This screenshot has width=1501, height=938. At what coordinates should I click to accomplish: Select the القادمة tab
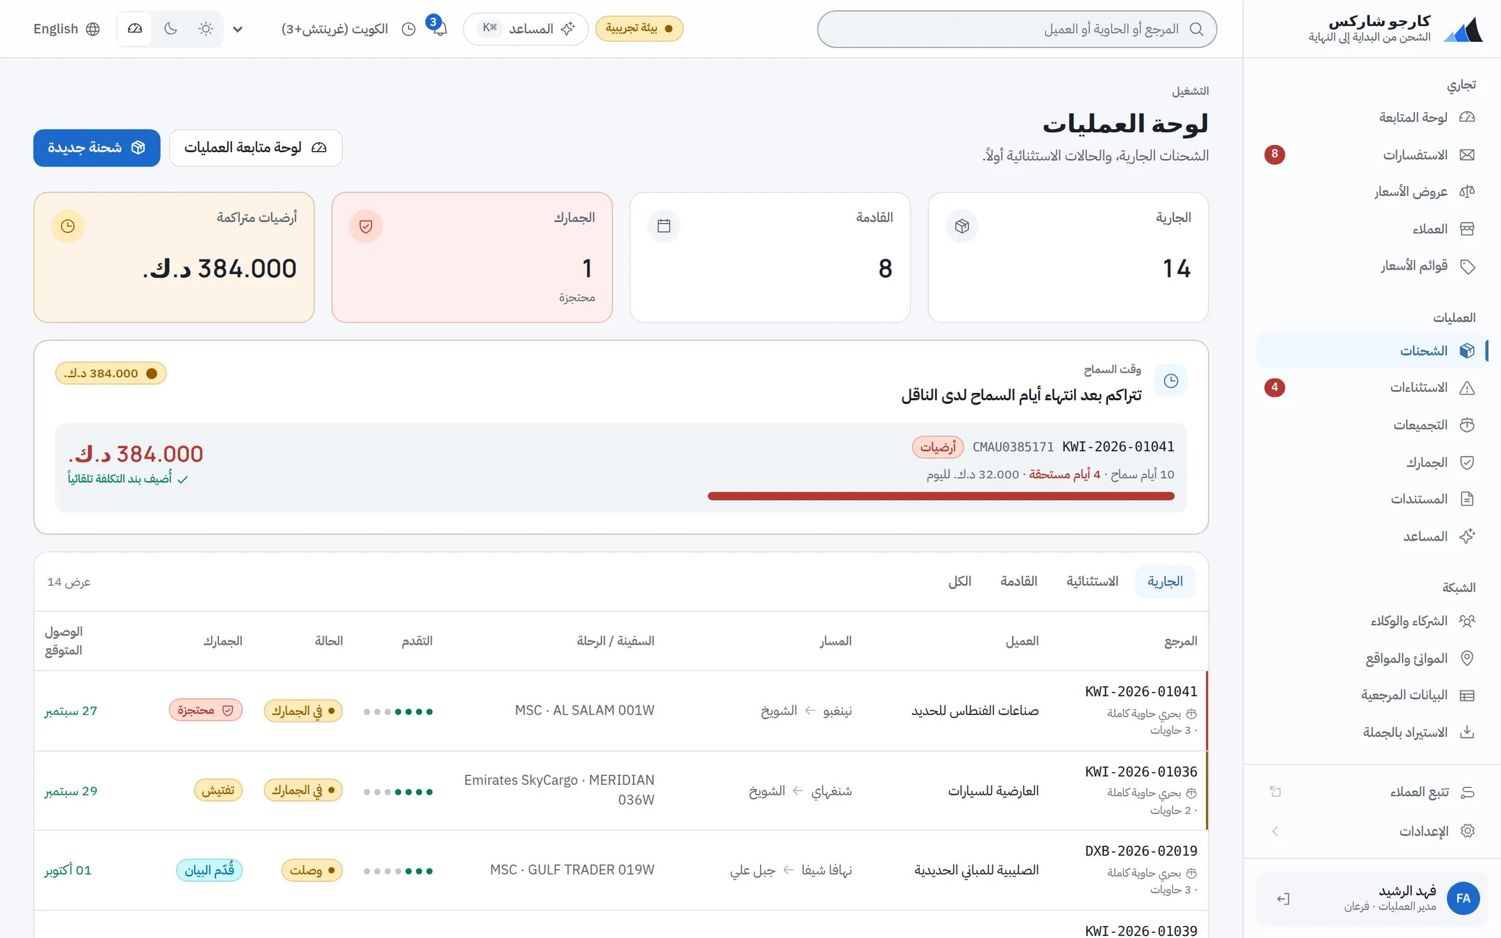1019,581
